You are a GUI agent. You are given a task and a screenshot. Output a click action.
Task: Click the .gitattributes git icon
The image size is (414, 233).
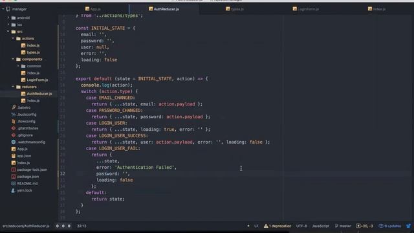pyautogui.click(x=14, y=128)
